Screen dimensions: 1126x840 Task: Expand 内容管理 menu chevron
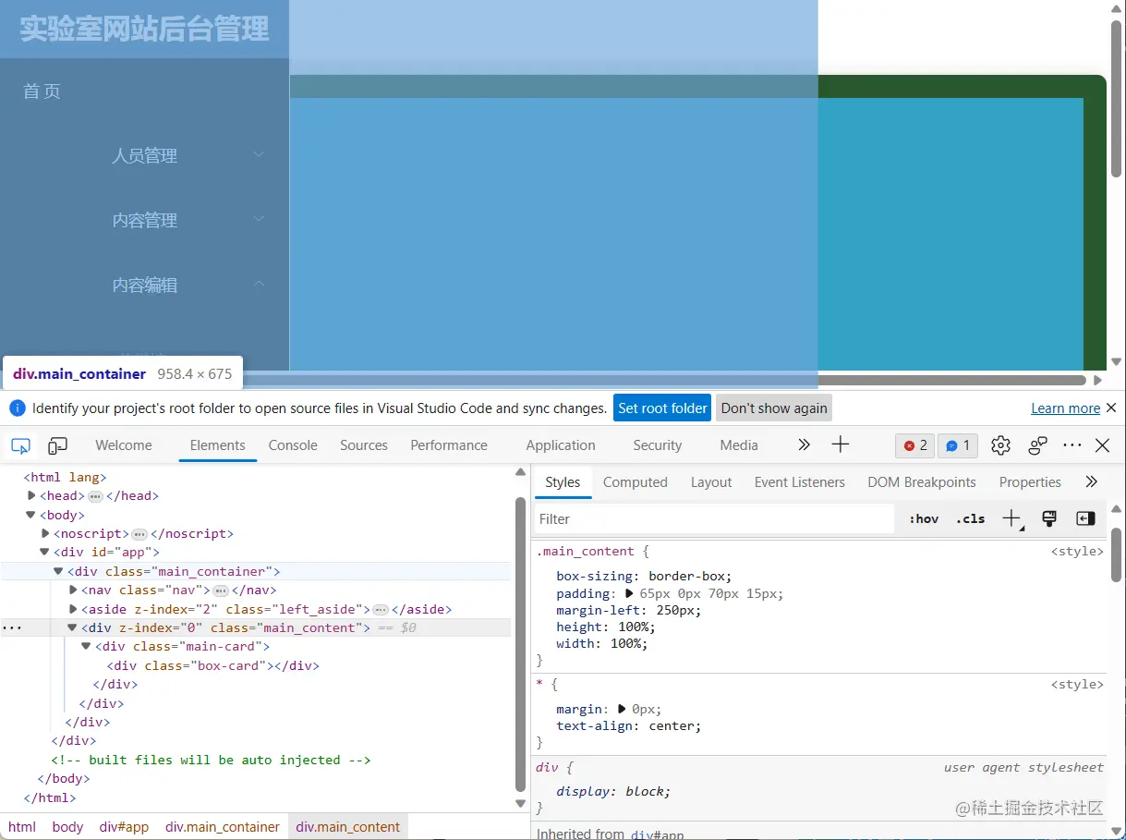tap(260, 219)
